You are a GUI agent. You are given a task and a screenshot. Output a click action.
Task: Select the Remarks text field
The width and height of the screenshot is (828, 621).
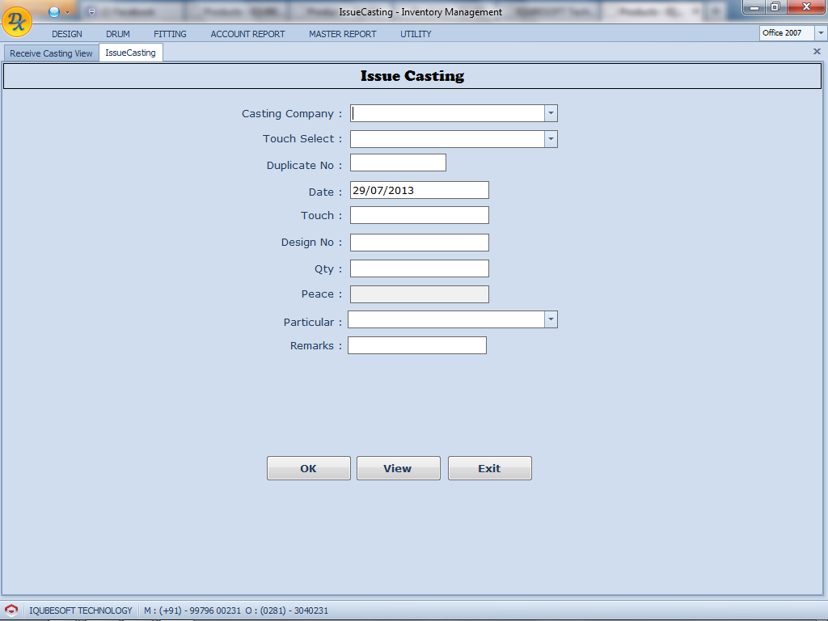click(x=416, y=346)
